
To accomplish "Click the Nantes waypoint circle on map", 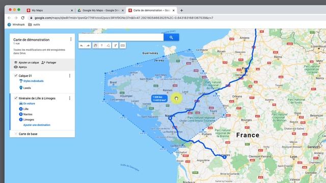I will 170,118.
